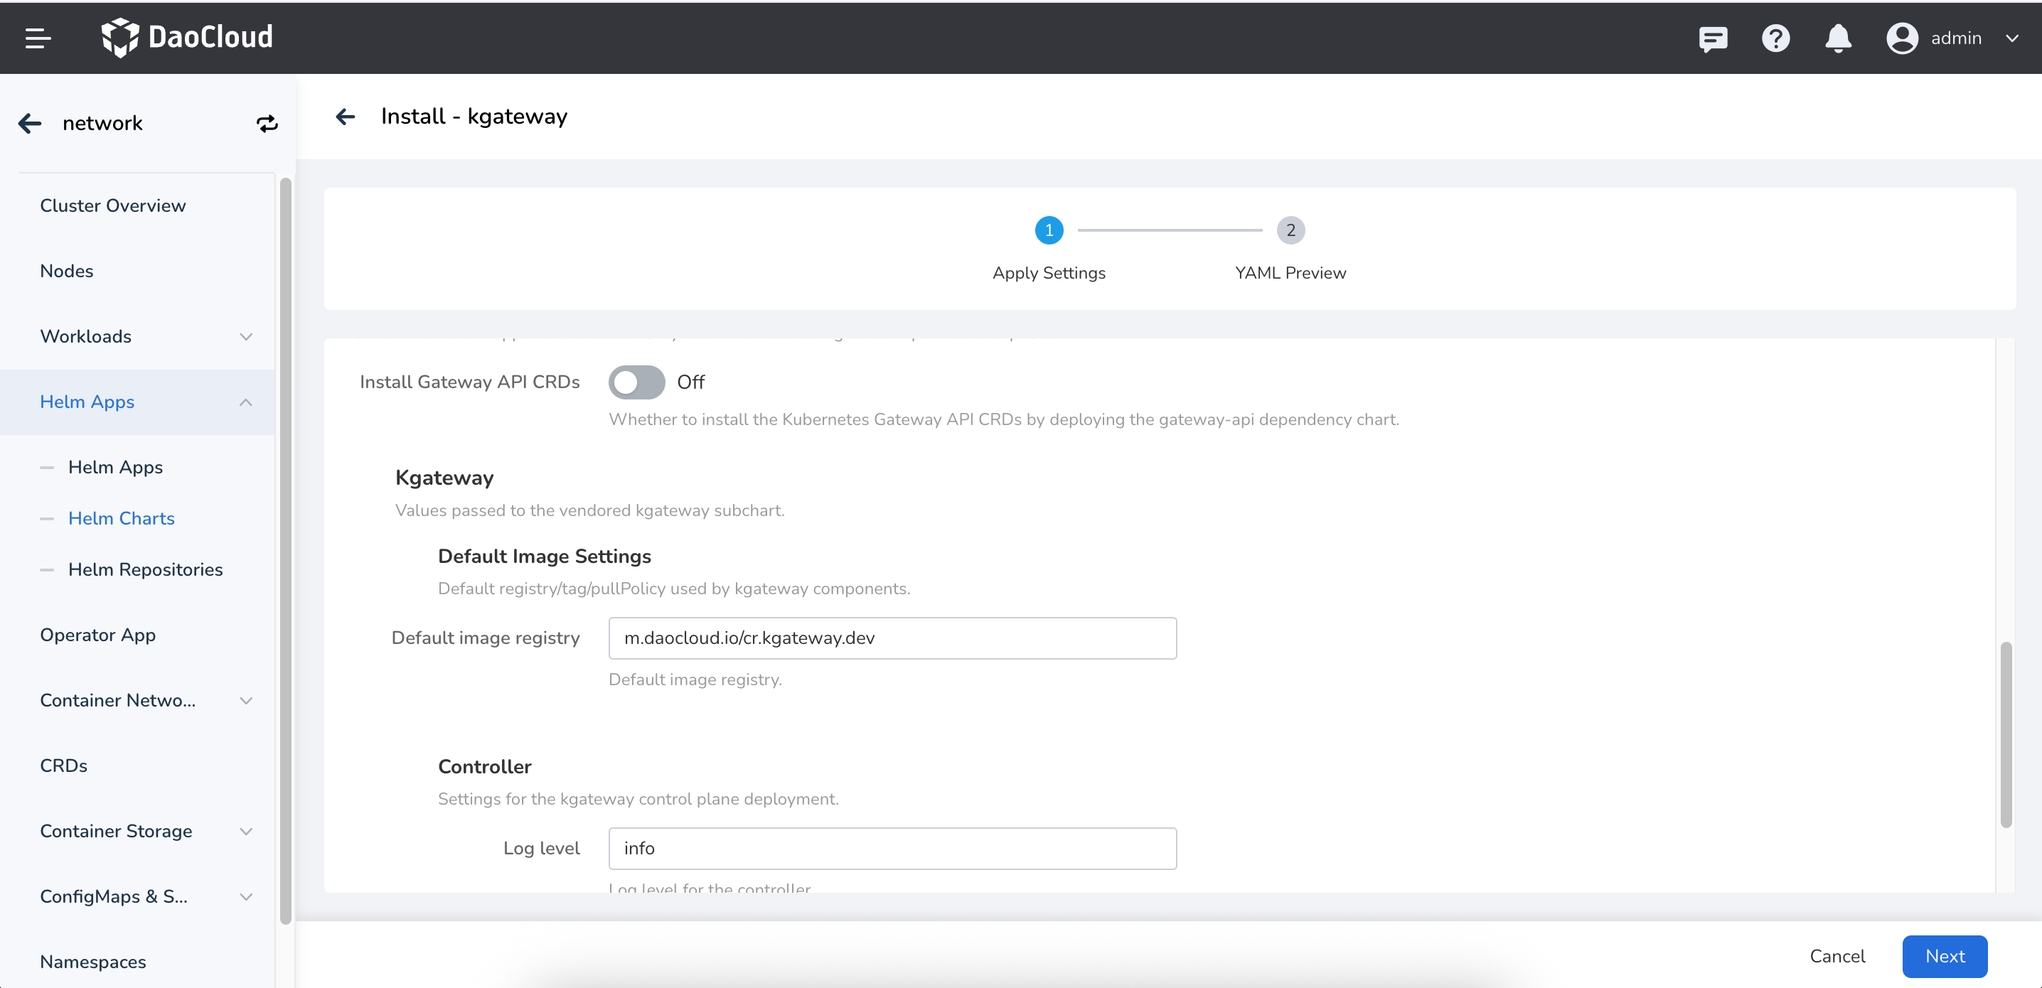Click the switch cluster icon next to network
The width and height of the screenshot is (2042, 988).
[267, 123]
